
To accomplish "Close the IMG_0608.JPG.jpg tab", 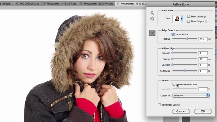I will (17, 4).
